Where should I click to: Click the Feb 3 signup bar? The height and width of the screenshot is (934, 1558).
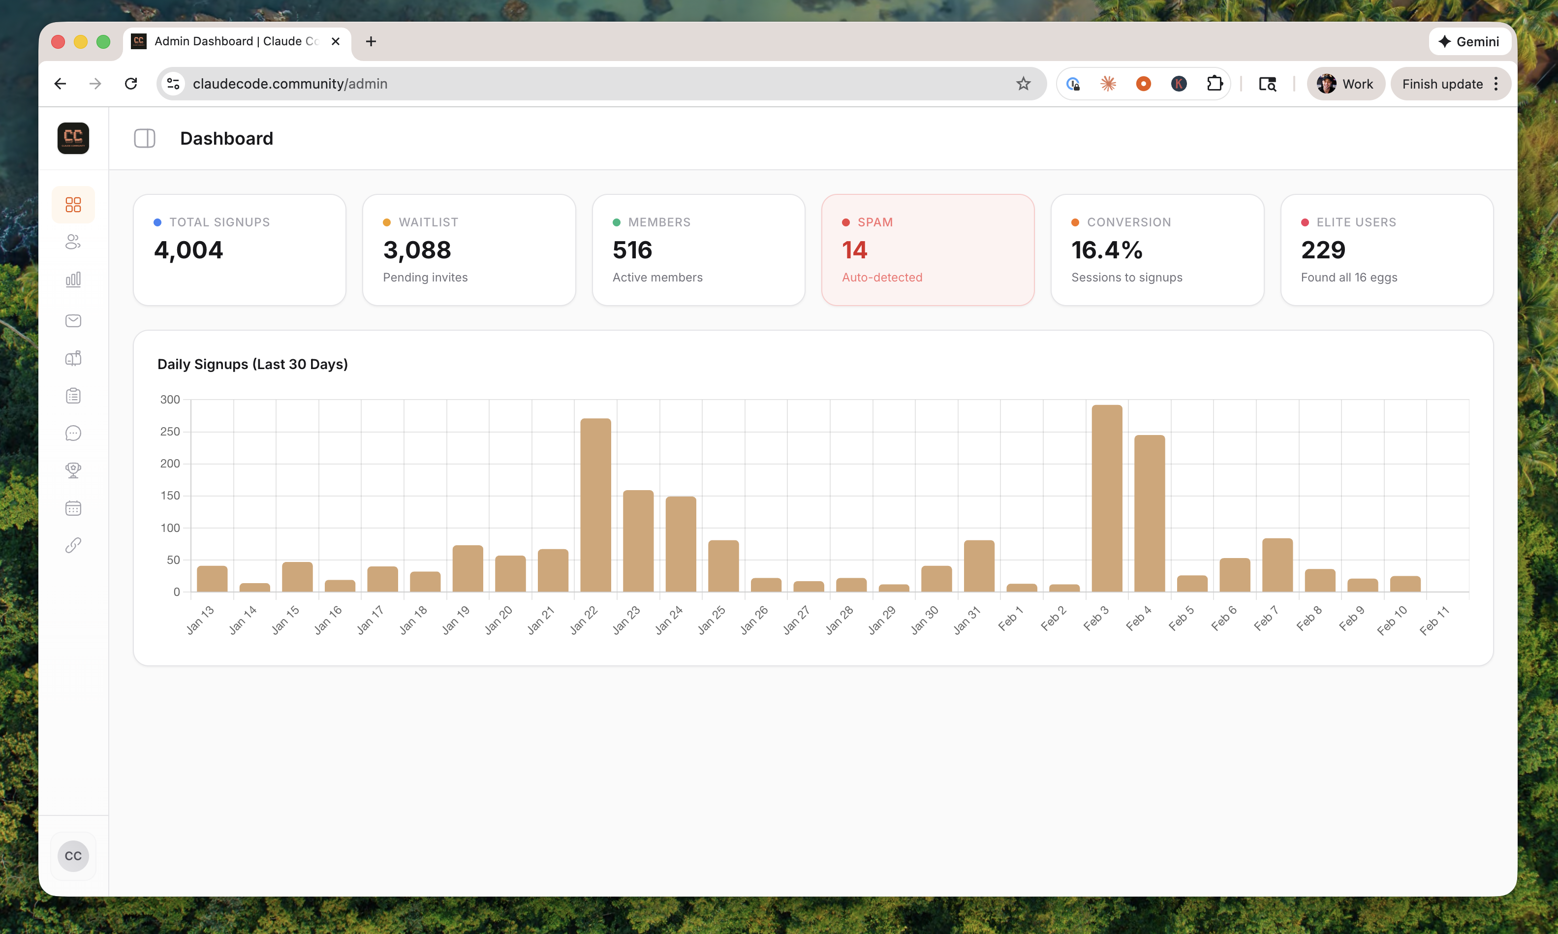(x=1107, y=498)
